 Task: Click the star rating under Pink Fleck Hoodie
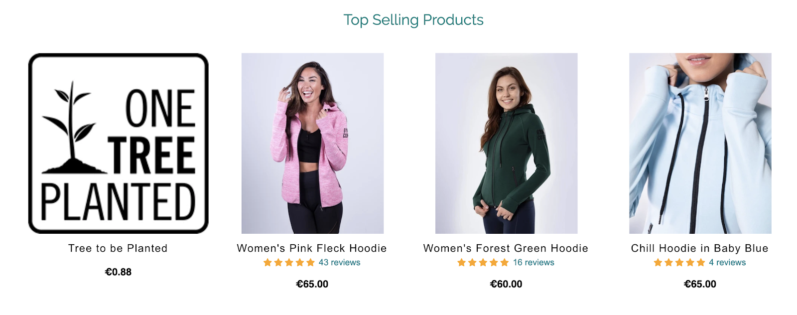pyautogui.click(x=289, y=263)
